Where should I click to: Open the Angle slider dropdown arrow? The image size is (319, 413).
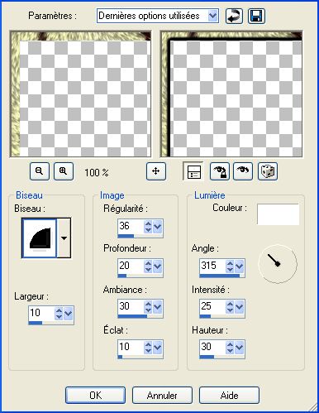[239, 267]
